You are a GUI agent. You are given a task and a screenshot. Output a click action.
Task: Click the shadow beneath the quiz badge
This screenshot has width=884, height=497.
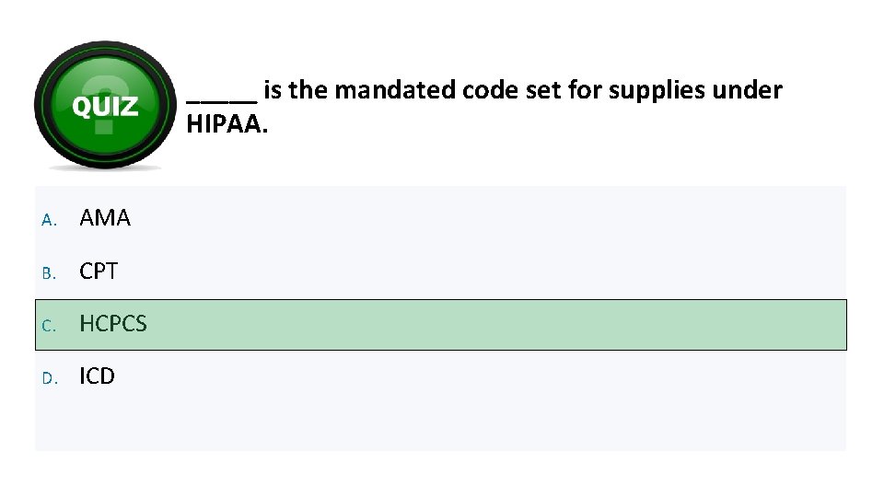click(x=104, y=168)
